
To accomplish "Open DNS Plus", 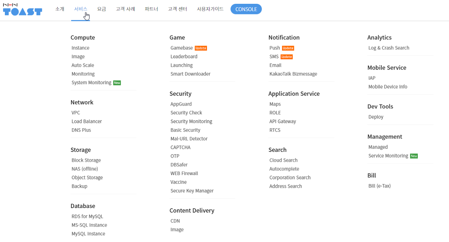I will tap(81, 130).
